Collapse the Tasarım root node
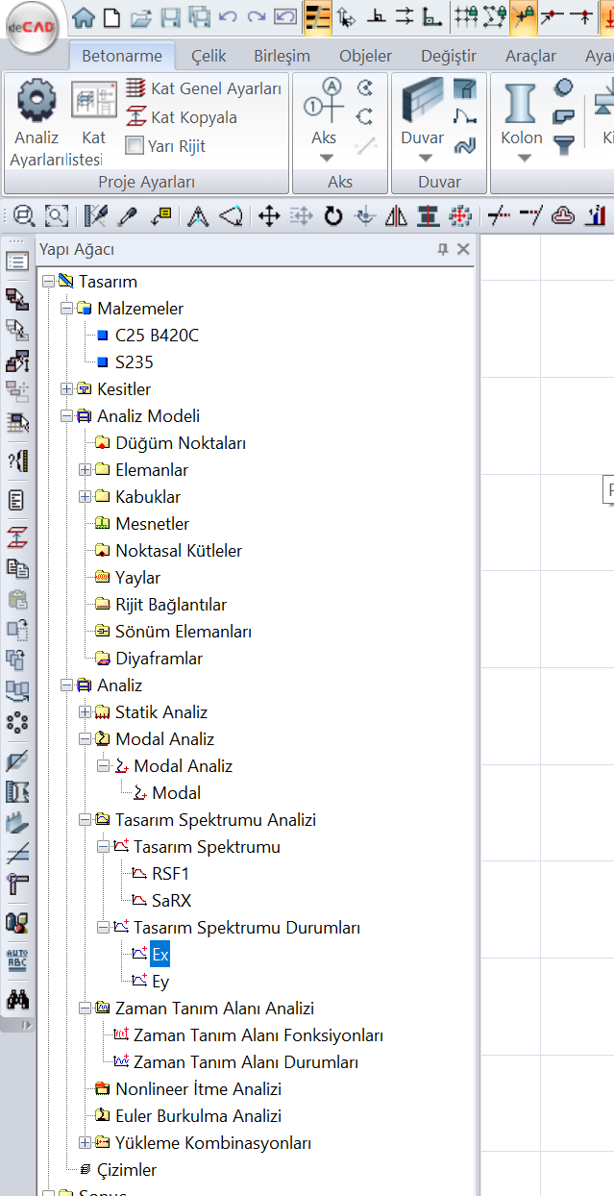This screenshot has width=614, height=1196. click(47, 282)
